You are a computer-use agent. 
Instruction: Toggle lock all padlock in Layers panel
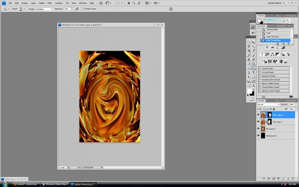point(274,109)
